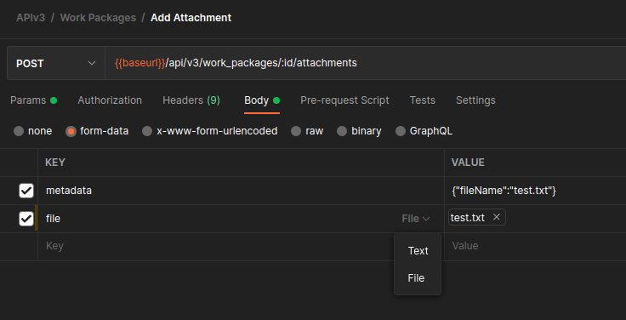Click the APIv3 breadcrumb link
Screen dimensions: 626x320
point(31,18)
